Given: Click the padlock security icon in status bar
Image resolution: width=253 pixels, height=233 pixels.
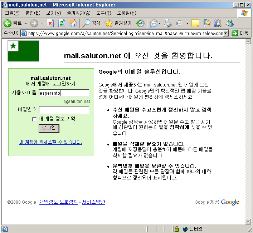Looking at the screenshot, I should (177, 229).
